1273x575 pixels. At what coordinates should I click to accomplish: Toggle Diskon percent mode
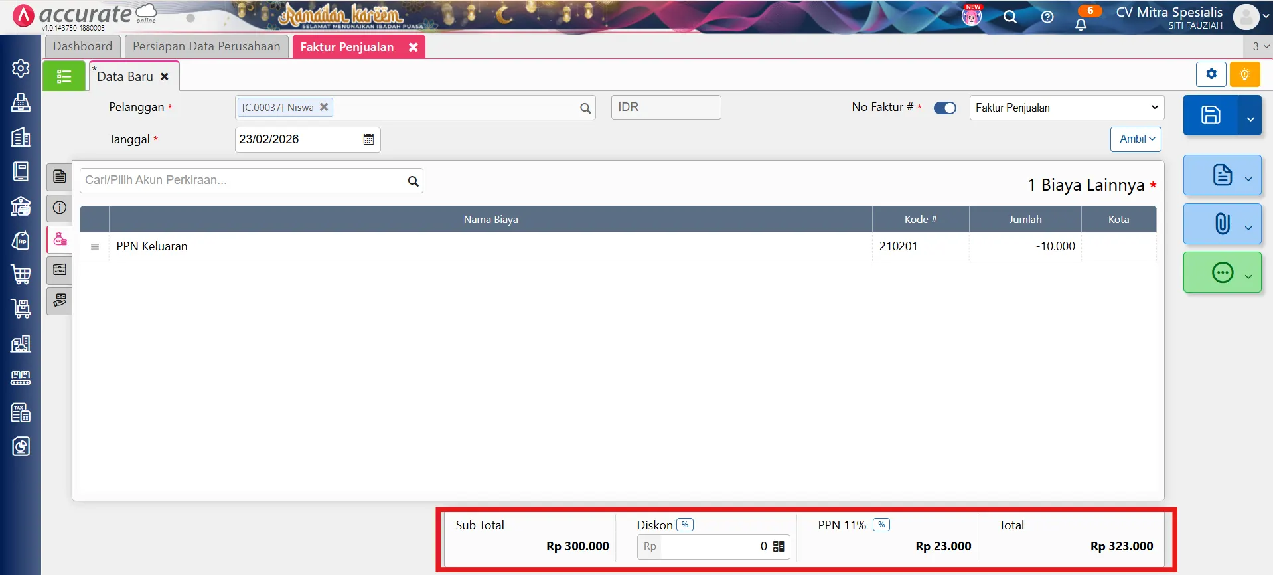point(684,525)
